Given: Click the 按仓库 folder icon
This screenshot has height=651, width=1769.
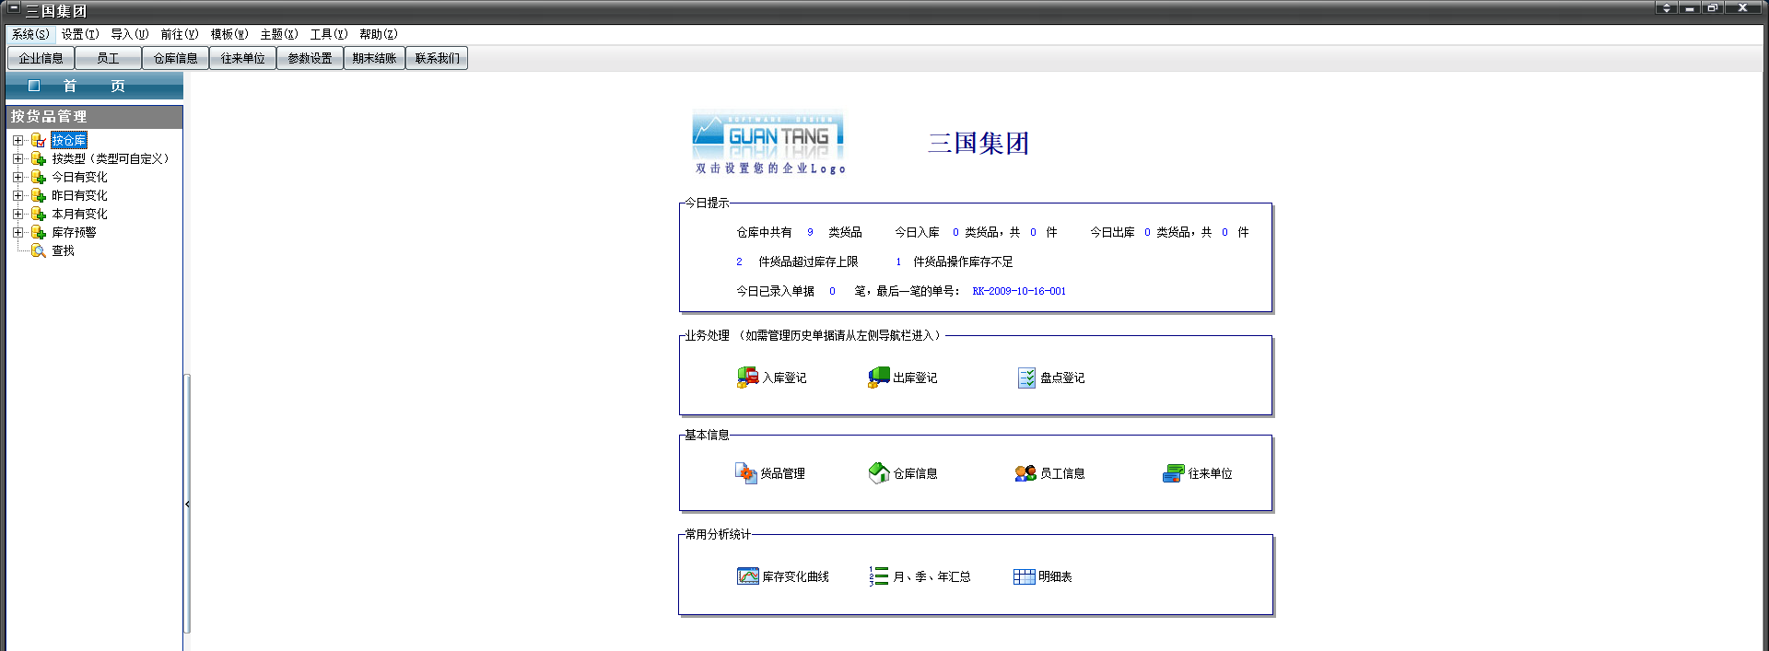Looking at the screenshot, I should [x=39, y=140].
